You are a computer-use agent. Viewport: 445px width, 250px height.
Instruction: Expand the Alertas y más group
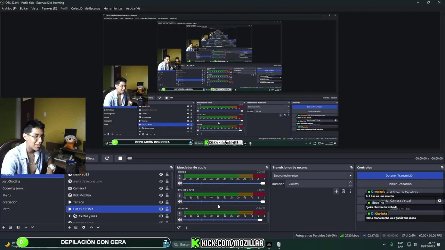(70, 216)
